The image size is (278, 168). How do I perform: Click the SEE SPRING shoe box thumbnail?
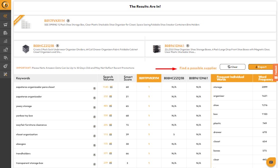27,24
